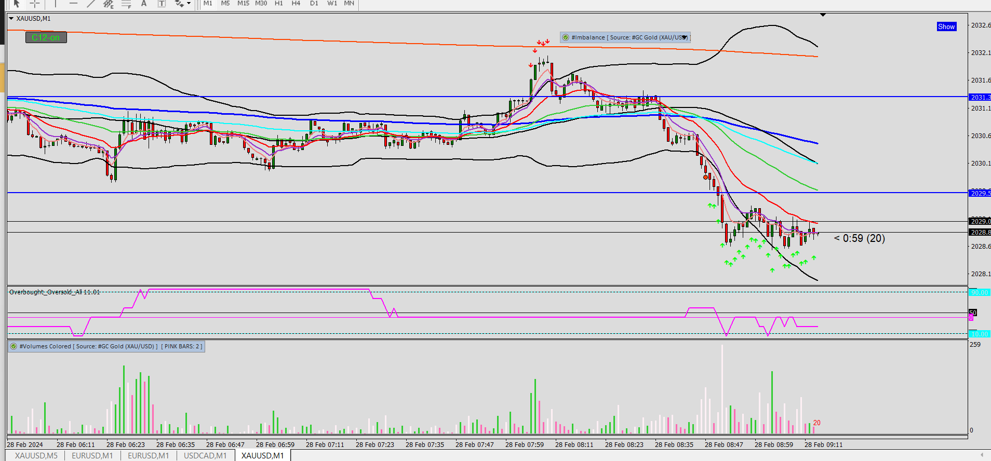The image size is (991, 461).
Task: Switch timeframe to W1
Action: [332, 3]
